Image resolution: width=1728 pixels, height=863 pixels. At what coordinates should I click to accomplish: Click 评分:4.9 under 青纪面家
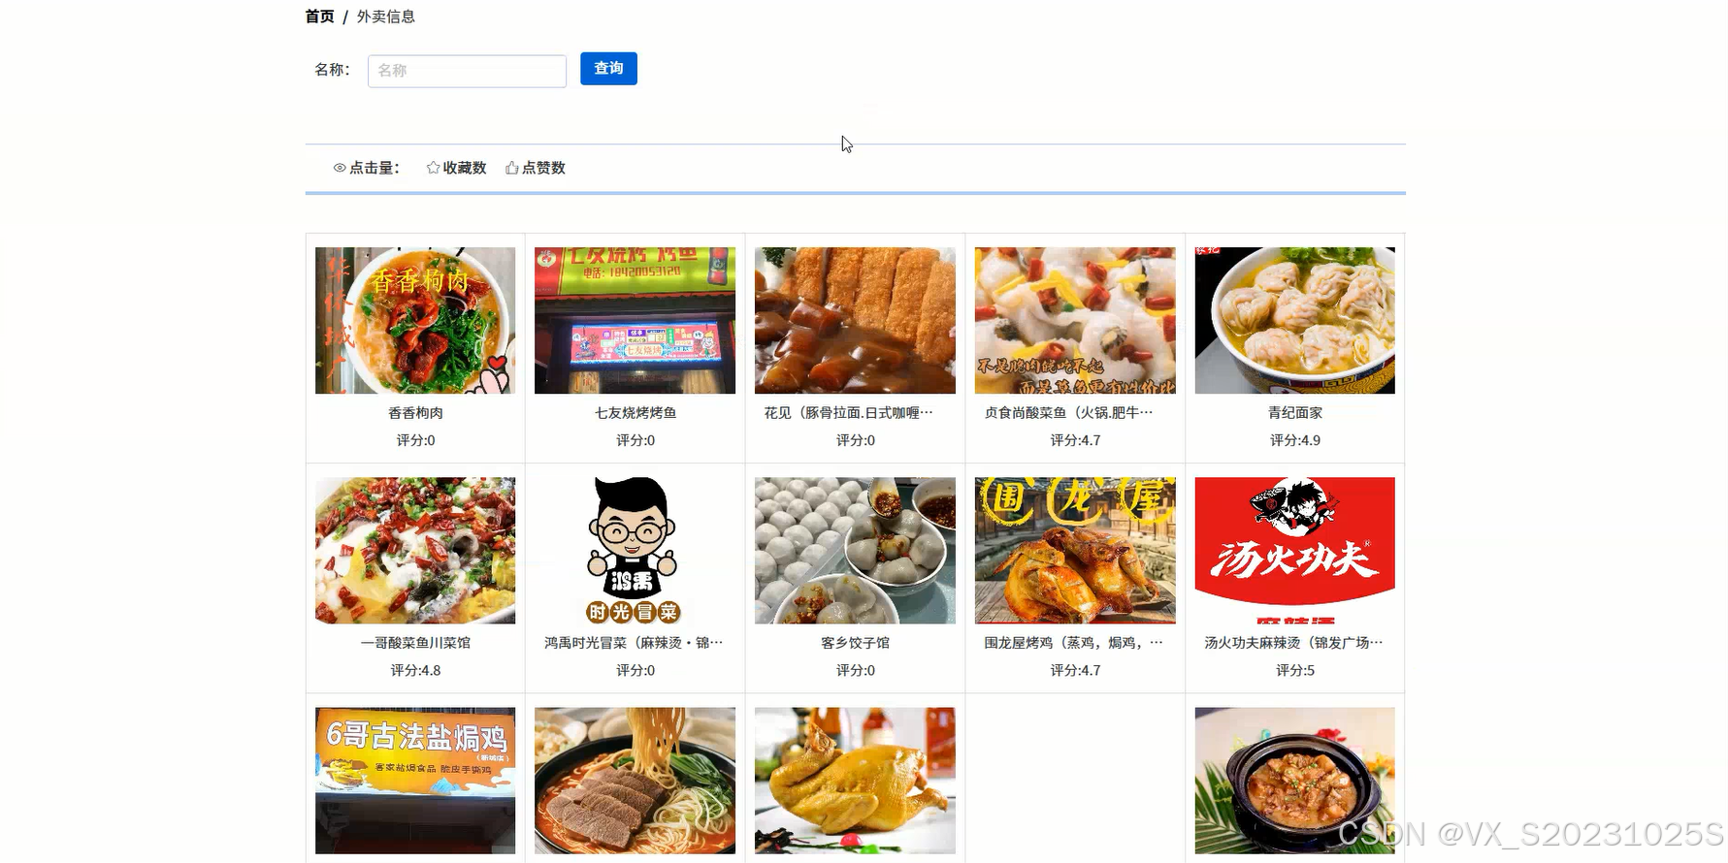[x=1295, y=440]
